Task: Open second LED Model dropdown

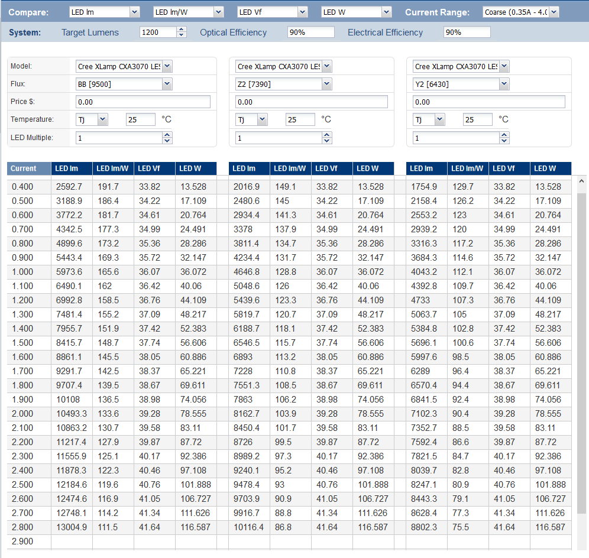Action: (x=327, y=66)
